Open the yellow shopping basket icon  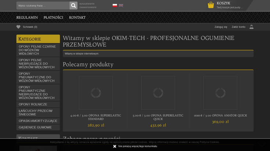(x=211, y=5)
